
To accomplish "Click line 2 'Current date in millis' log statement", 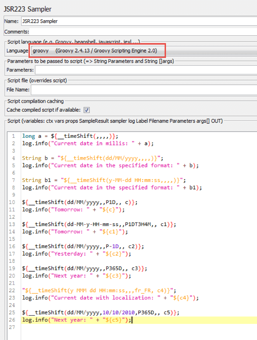I will pos(88,144).
